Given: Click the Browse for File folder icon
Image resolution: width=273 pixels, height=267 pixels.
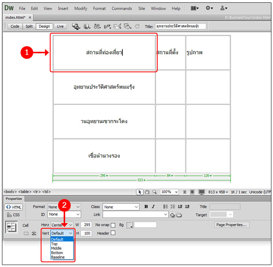Looking at the screenshot, I should [179, 215].
